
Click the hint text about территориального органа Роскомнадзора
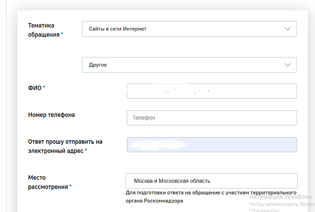coord(211,197)
